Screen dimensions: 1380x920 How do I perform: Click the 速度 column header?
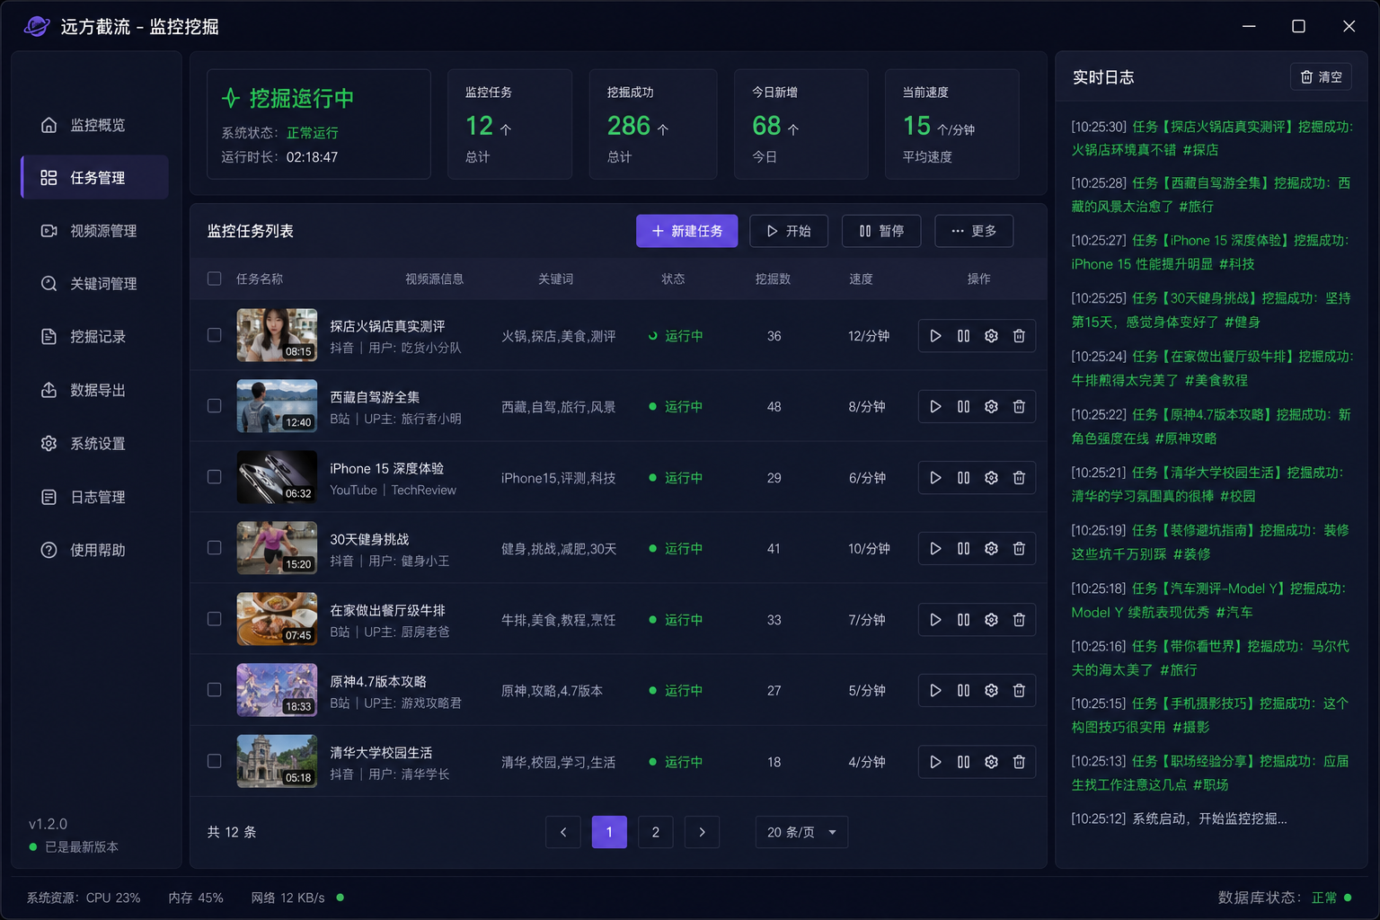coord(861,279)
